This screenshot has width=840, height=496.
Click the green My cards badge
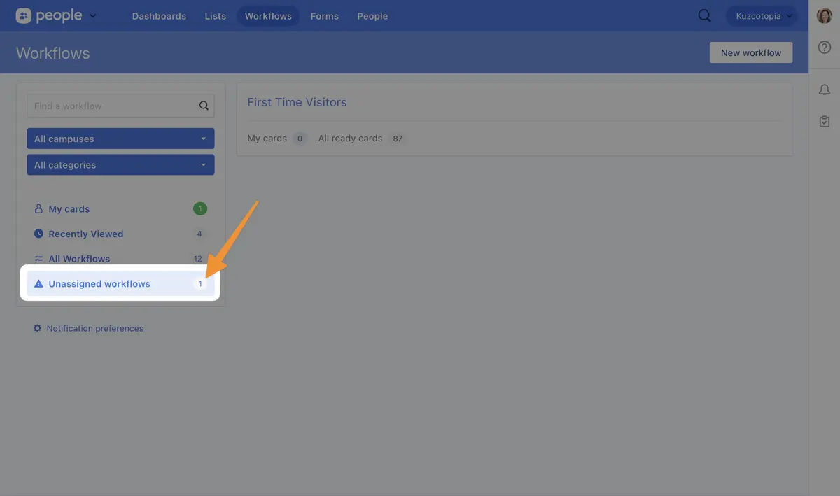pos(200,208)
